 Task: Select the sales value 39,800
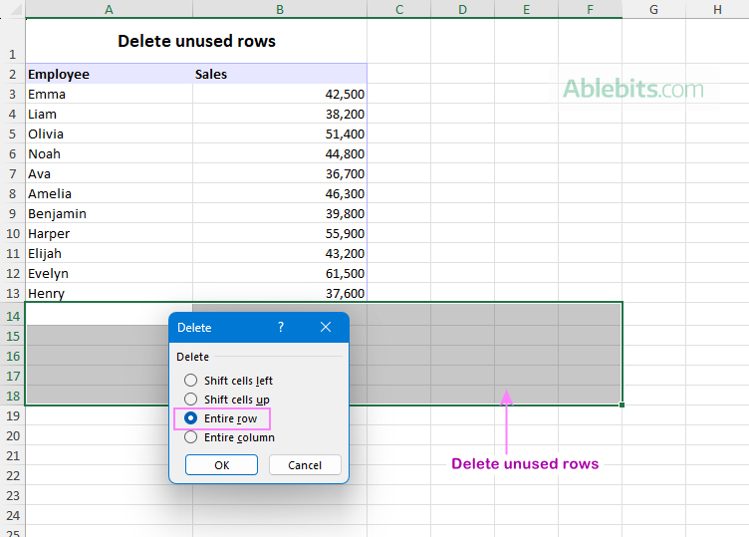280,213
